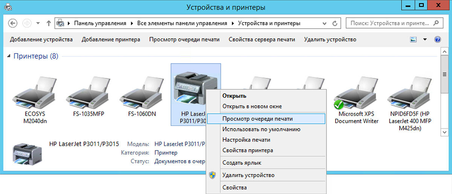Open the recent locations dropdown arrow
Screen dimensions: 452x194
coord(38,23)
